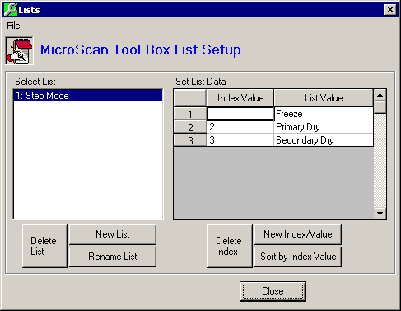Image resolution: width=401 pixels, height=311 pixels.
Task: Click the scrollbar down arrow
Action: coord(380,214)
